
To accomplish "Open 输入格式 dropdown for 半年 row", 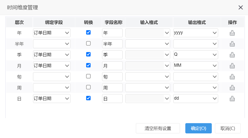I will tap(148, 44).
